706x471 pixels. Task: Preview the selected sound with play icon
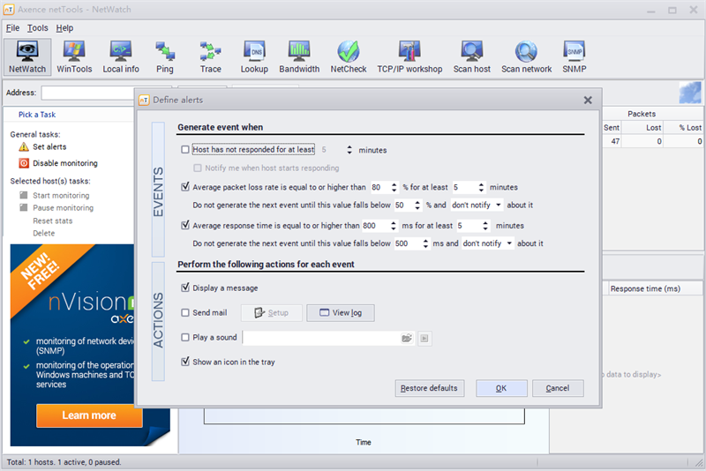[x=424, y=339]
